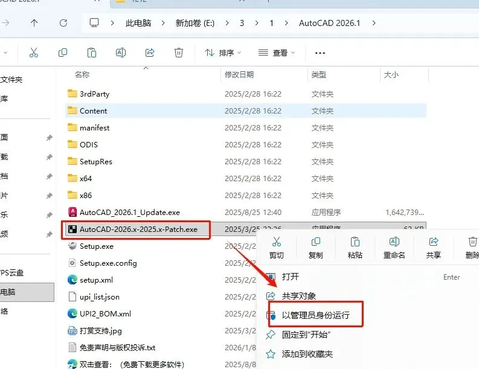Click the Rename icon in toolbar
The width and height of the screenshot is (479, 369).
[x=121, y=53]
